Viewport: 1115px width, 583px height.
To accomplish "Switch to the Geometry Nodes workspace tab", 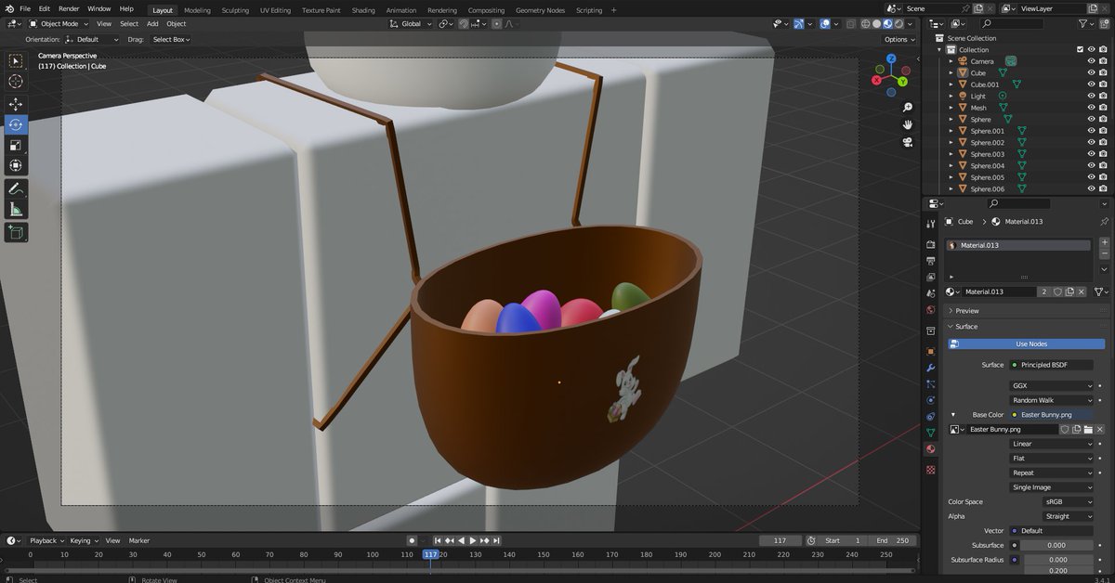I will 540,10.
